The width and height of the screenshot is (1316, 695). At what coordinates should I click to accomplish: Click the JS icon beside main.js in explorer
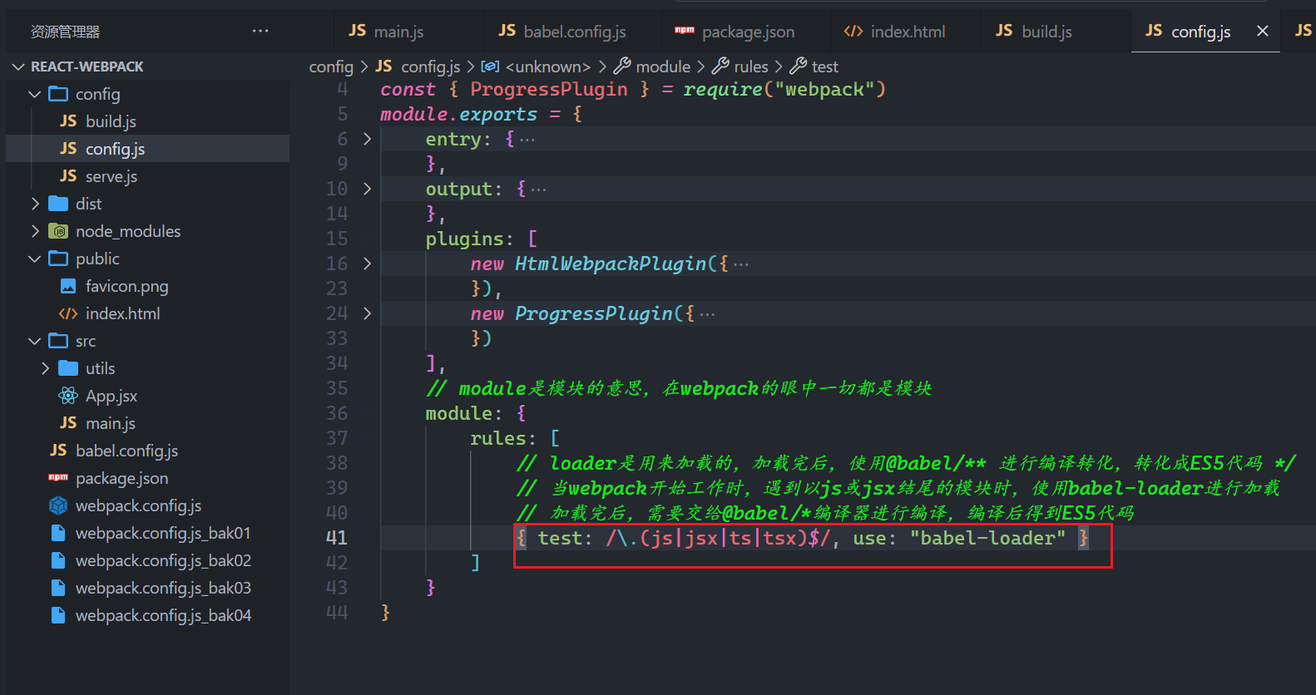[x=68, y=423]
